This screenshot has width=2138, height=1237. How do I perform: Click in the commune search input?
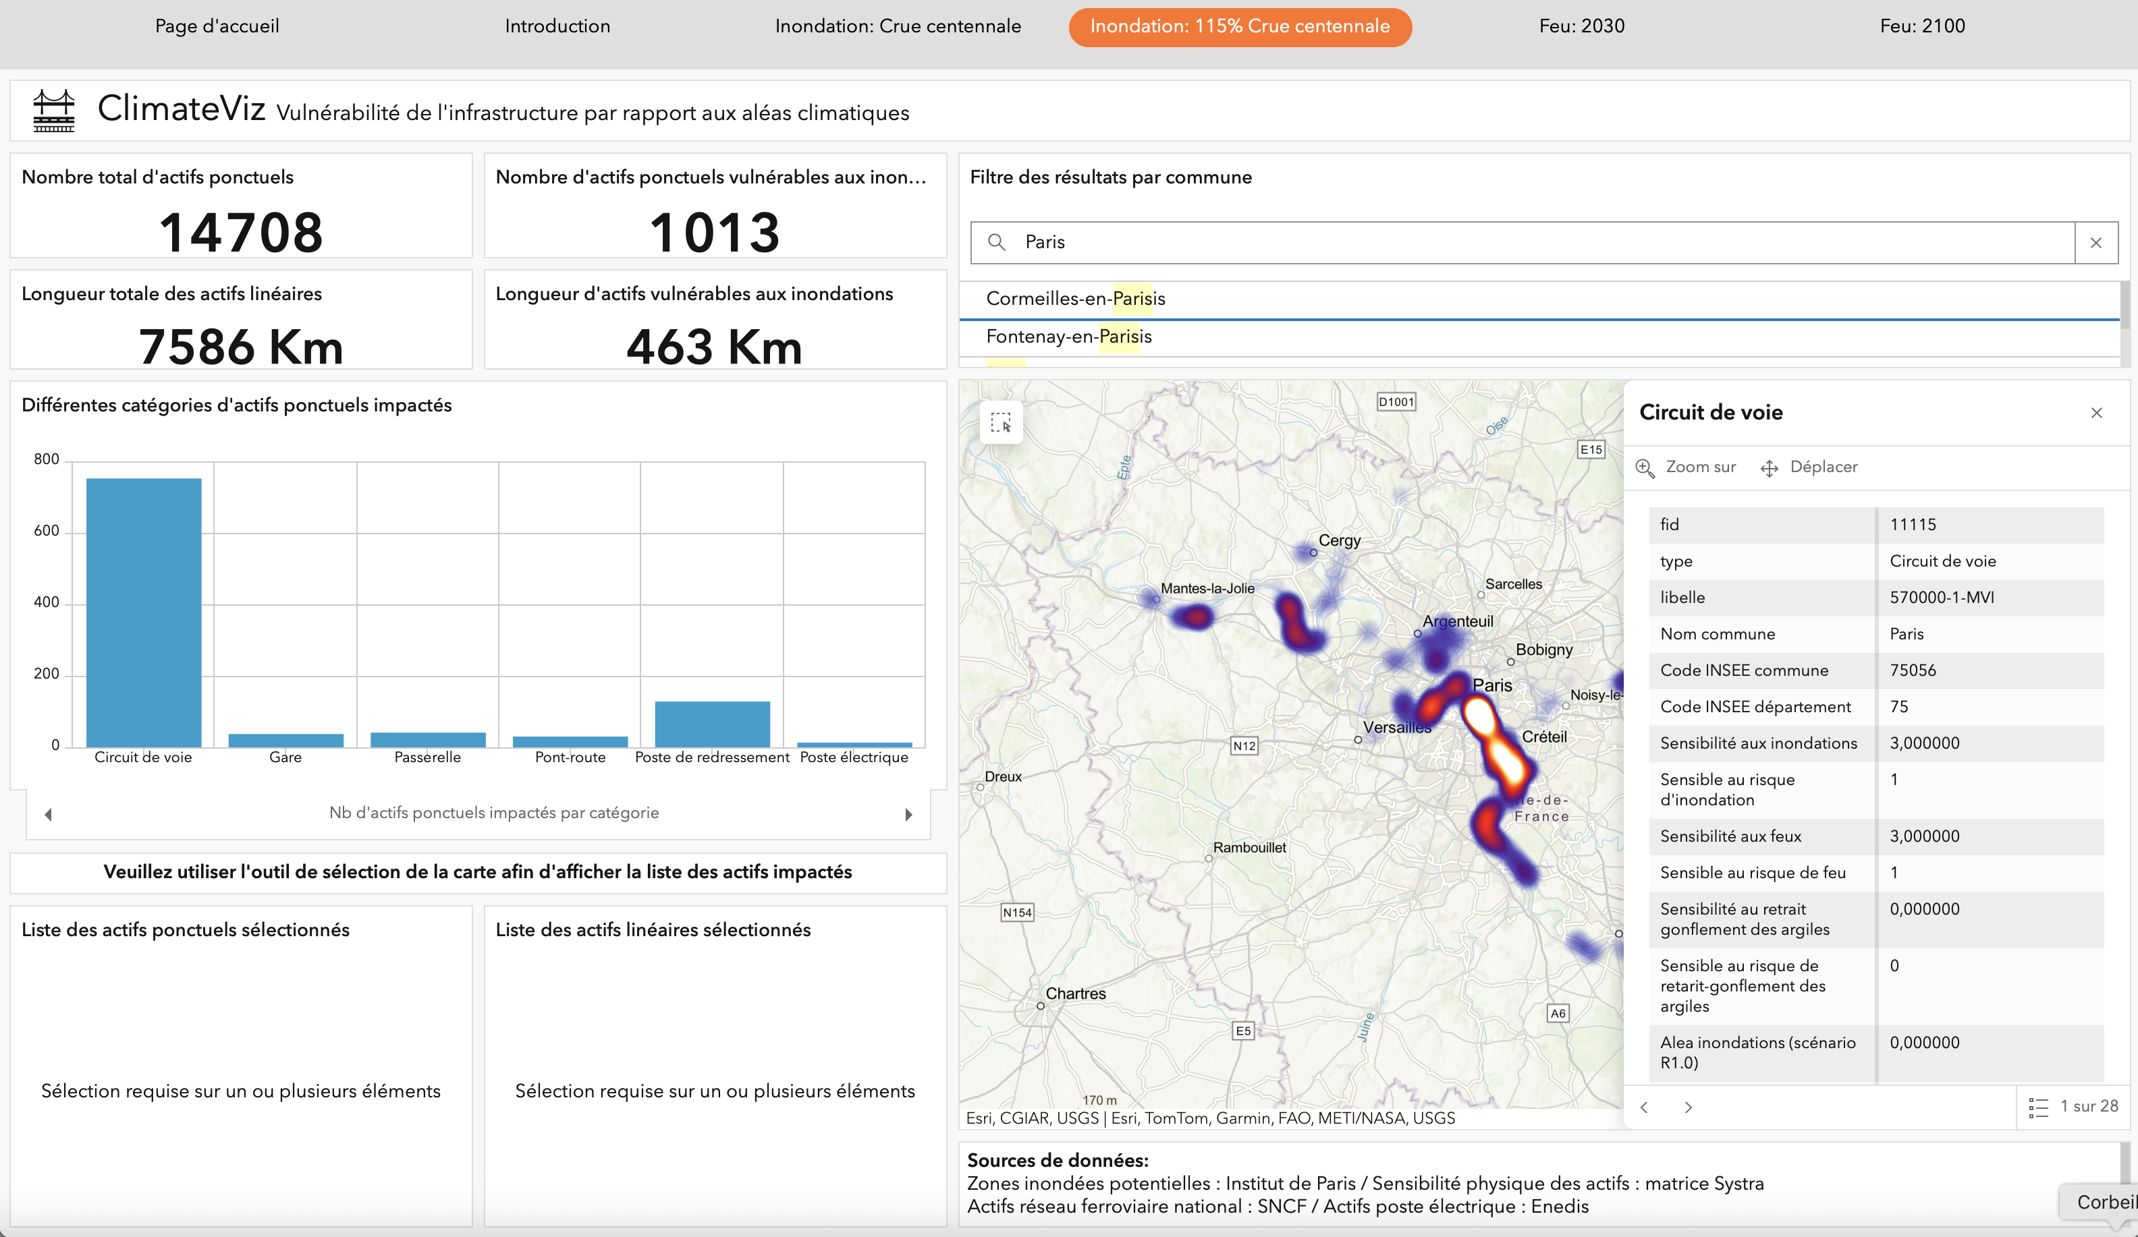tap(1527, 243)
